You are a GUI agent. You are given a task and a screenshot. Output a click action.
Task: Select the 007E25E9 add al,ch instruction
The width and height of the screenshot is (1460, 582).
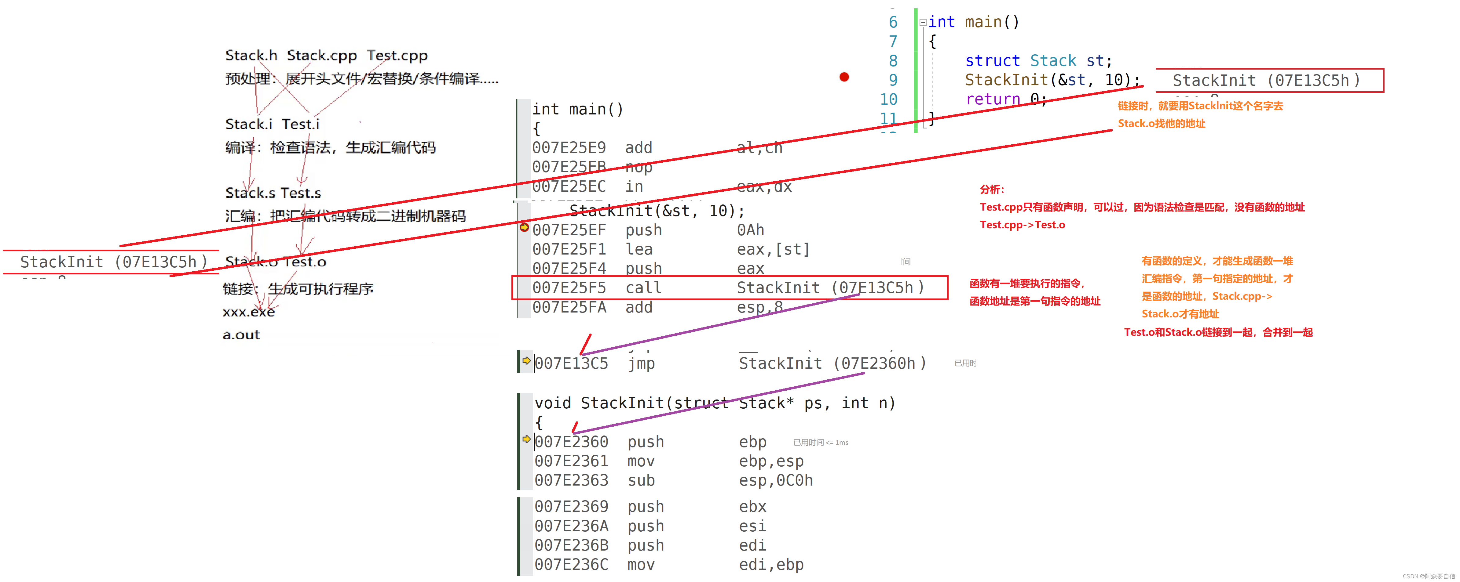tap(657, 148)
